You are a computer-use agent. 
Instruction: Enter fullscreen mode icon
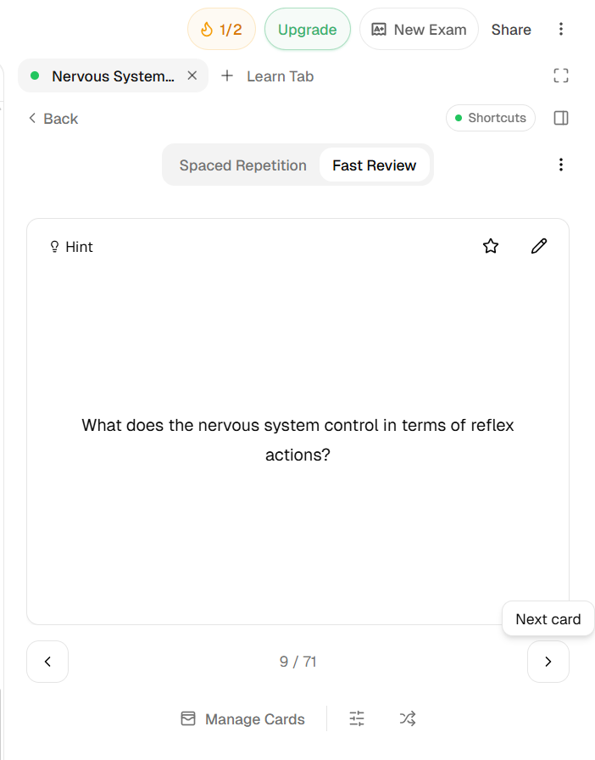pos(560,75)
